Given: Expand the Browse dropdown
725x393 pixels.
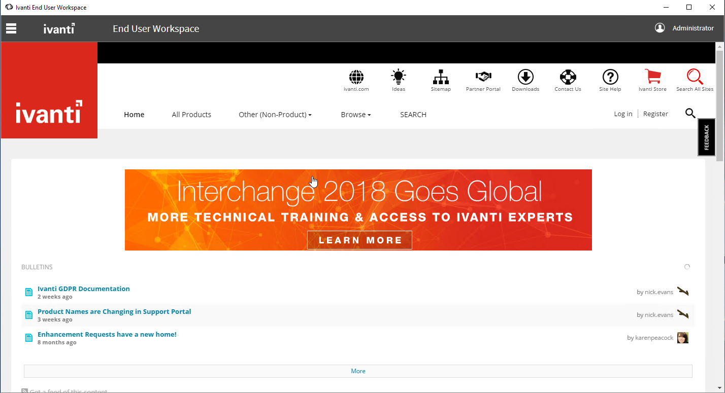Looking at the screenshot, I should (355, 114).
